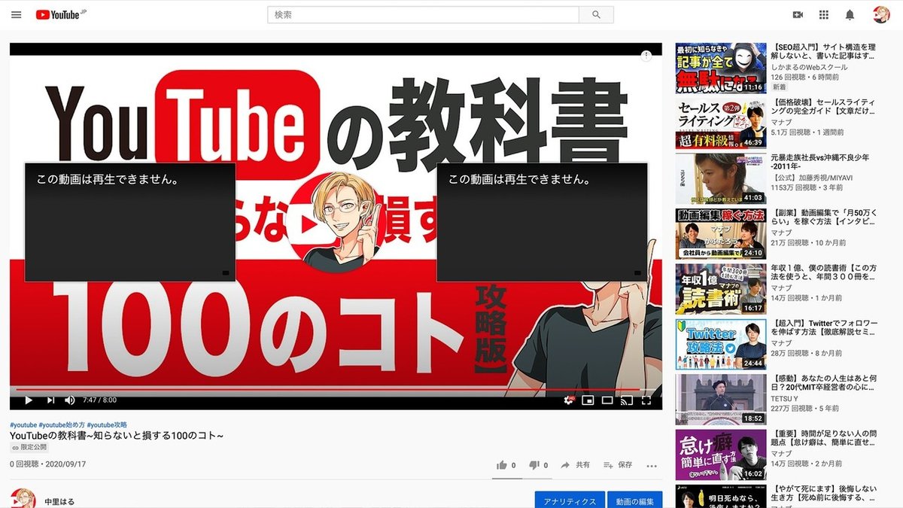Open アナリティクス analytics button

point(570,501)
